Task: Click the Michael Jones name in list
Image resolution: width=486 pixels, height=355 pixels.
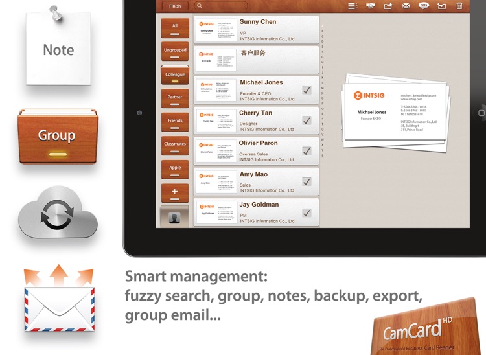Action: [x=261, y=82]
